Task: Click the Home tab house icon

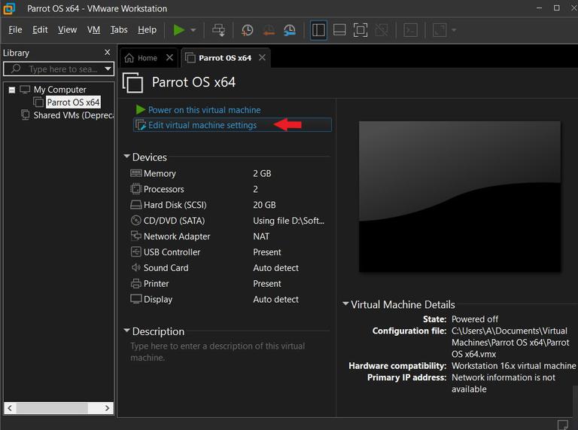Action: (x=129, y=58)
